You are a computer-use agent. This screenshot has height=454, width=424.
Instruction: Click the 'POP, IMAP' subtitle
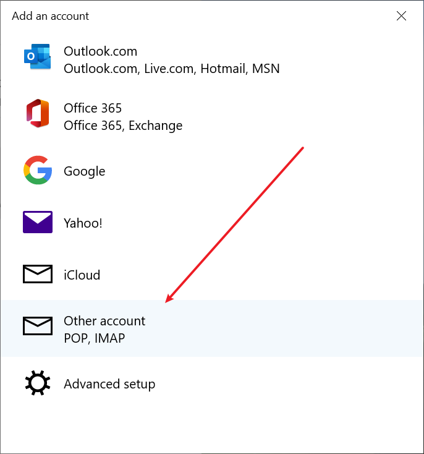point(95,338)
